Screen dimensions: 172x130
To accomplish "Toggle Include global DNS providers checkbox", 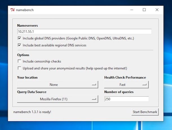I will point(19,38).
